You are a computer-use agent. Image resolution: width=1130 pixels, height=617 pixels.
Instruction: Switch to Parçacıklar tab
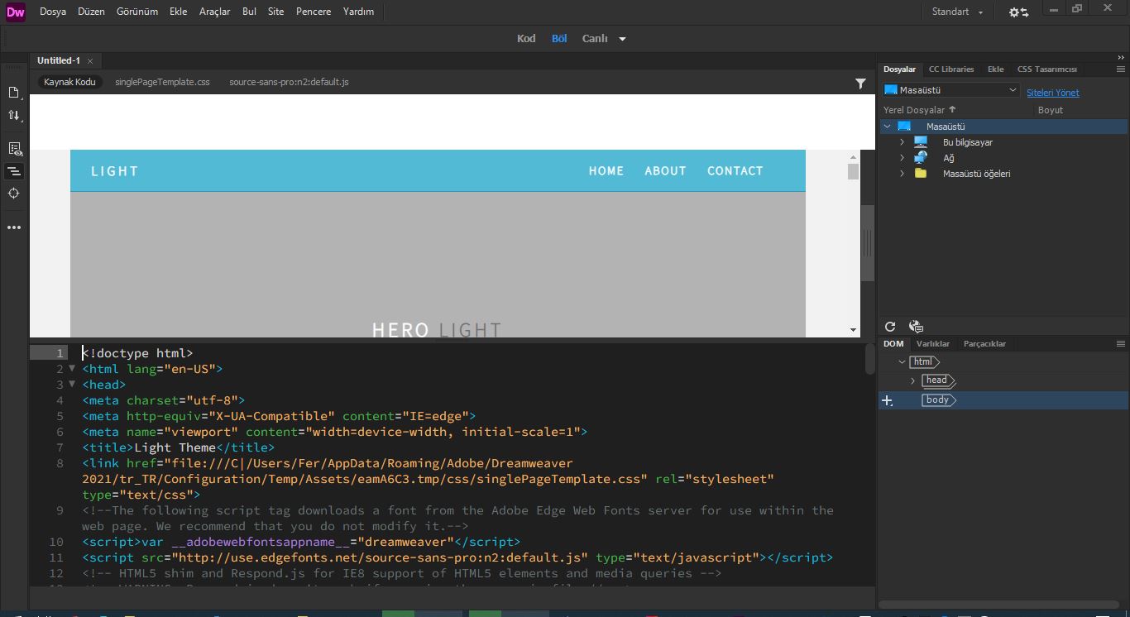coord(985,344)
